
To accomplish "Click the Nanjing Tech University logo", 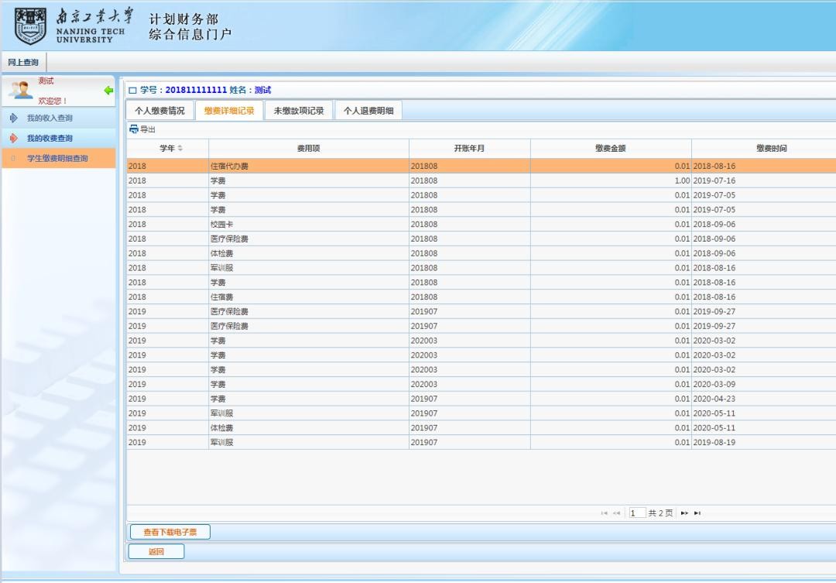I will pyautogui.click(x=31, y=26).
